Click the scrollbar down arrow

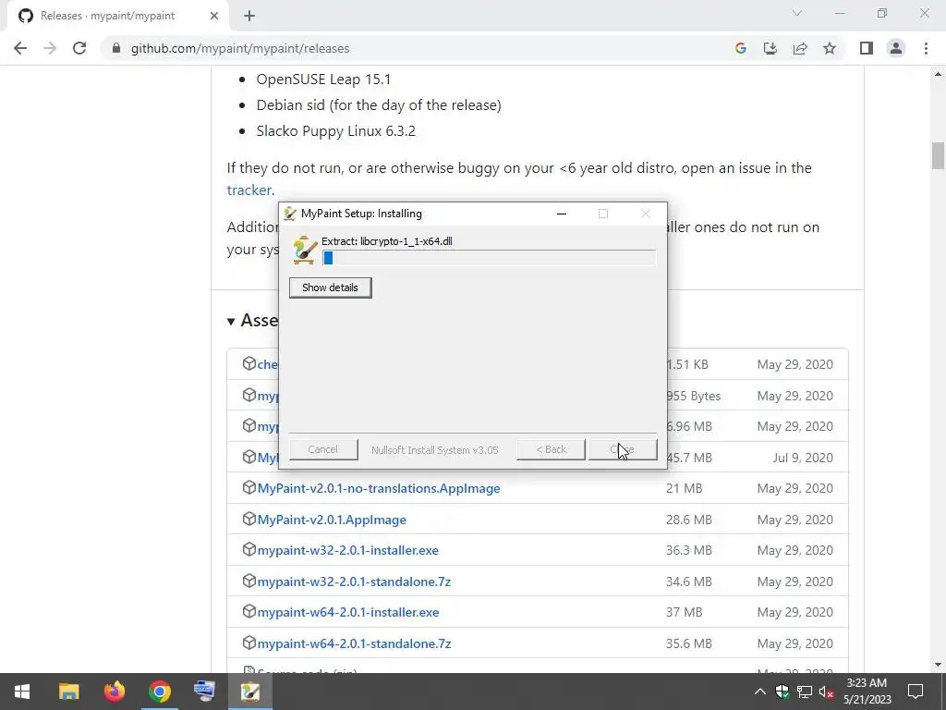click(938, 665)
